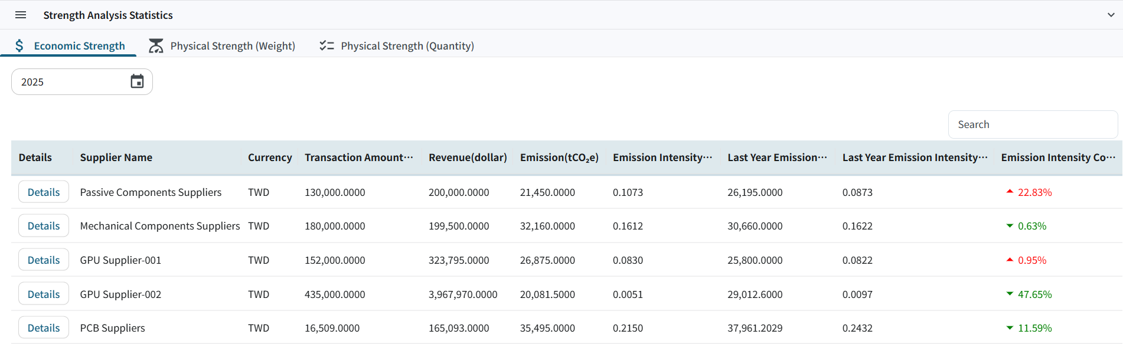
Task: Click revenue value 165,093.0000
Action: [x=459, y=328]
